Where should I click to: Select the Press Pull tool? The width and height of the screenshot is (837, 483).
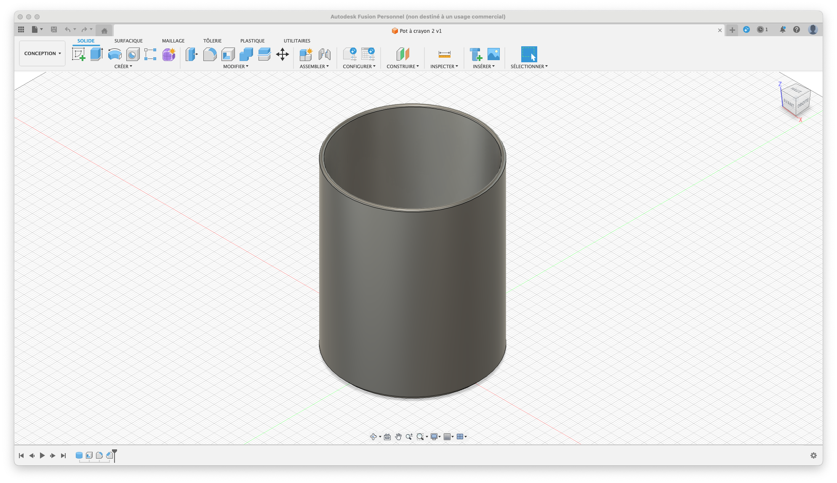click(x=192, y=54)
